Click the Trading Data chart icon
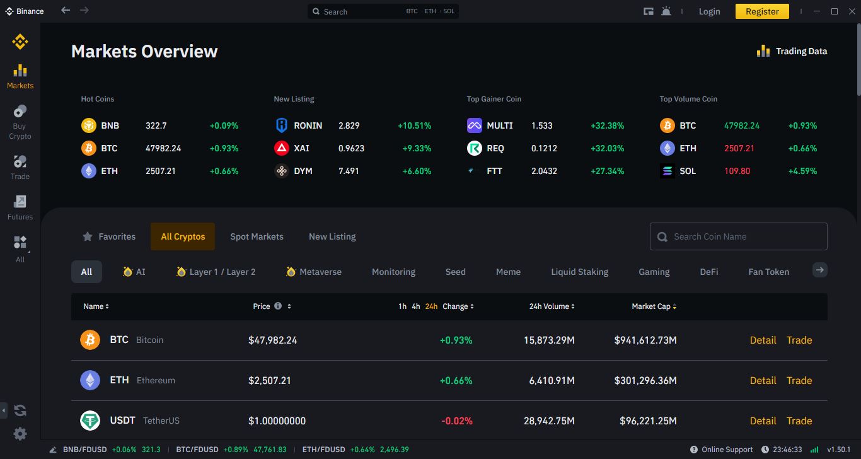861x459 pixels. coord(763,51)
